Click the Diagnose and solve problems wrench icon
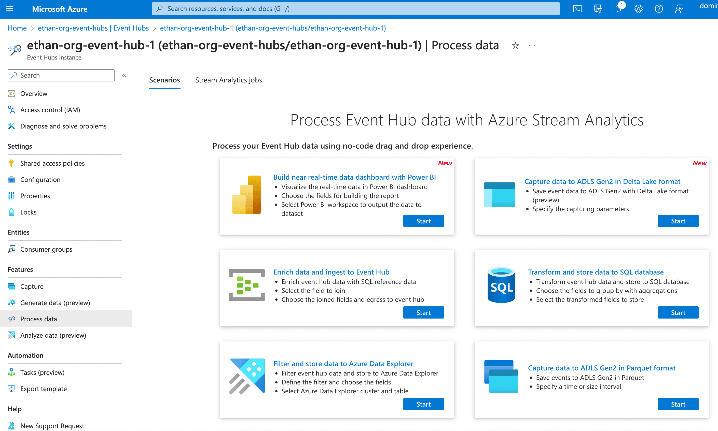The height and width of the screenshot is (431, 718). pyautogui.click(x=11, y=126)
